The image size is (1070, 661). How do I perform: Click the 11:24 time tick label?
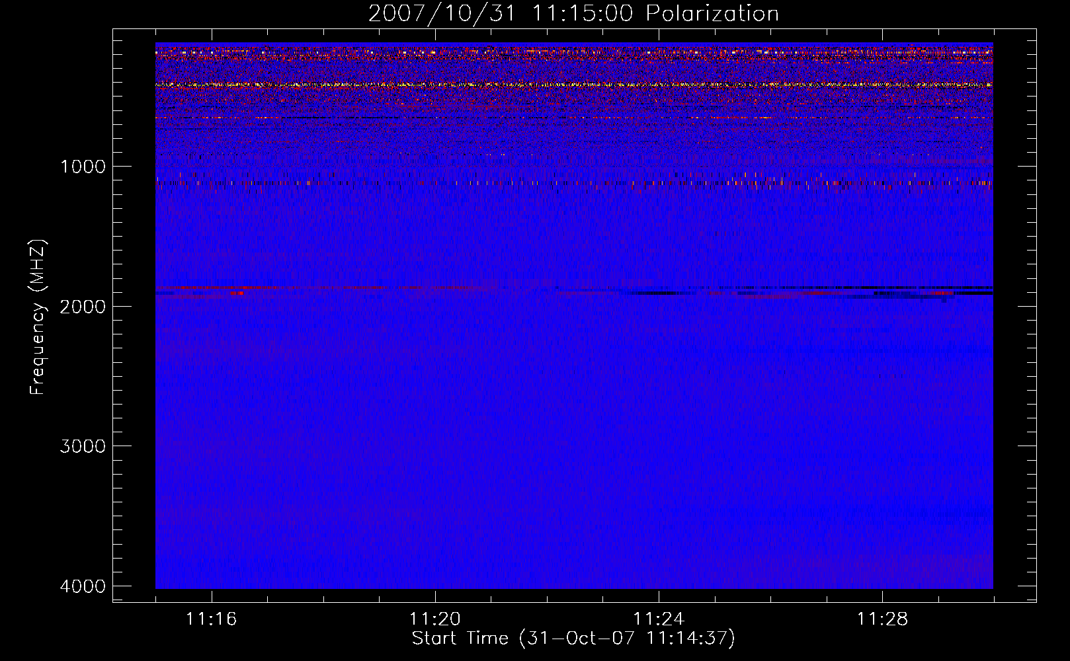(659, 619)
